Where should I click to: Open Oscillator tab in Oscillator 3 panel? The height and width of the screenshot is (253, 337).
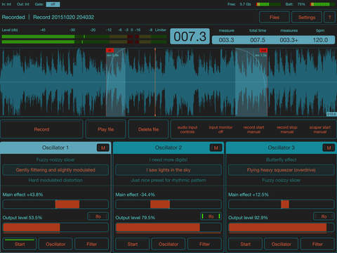click(x=282, y=244)
